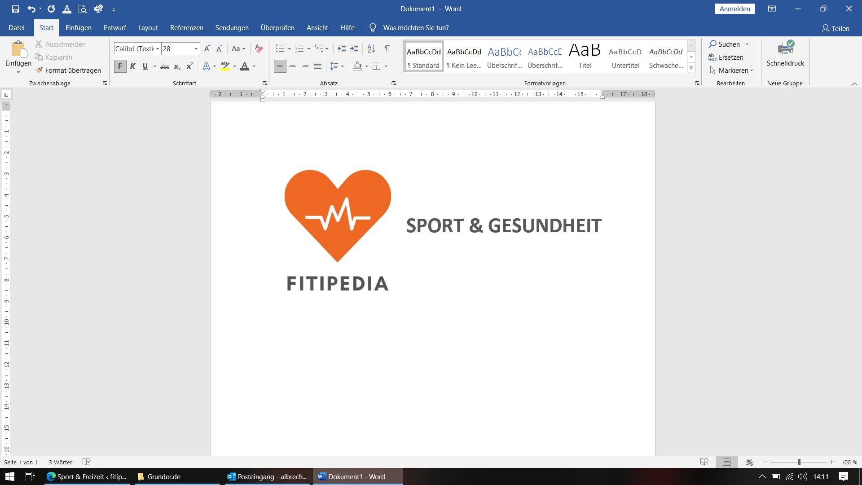Click the save disk icon
Viewport: 862px width, 485px height.
16,9
